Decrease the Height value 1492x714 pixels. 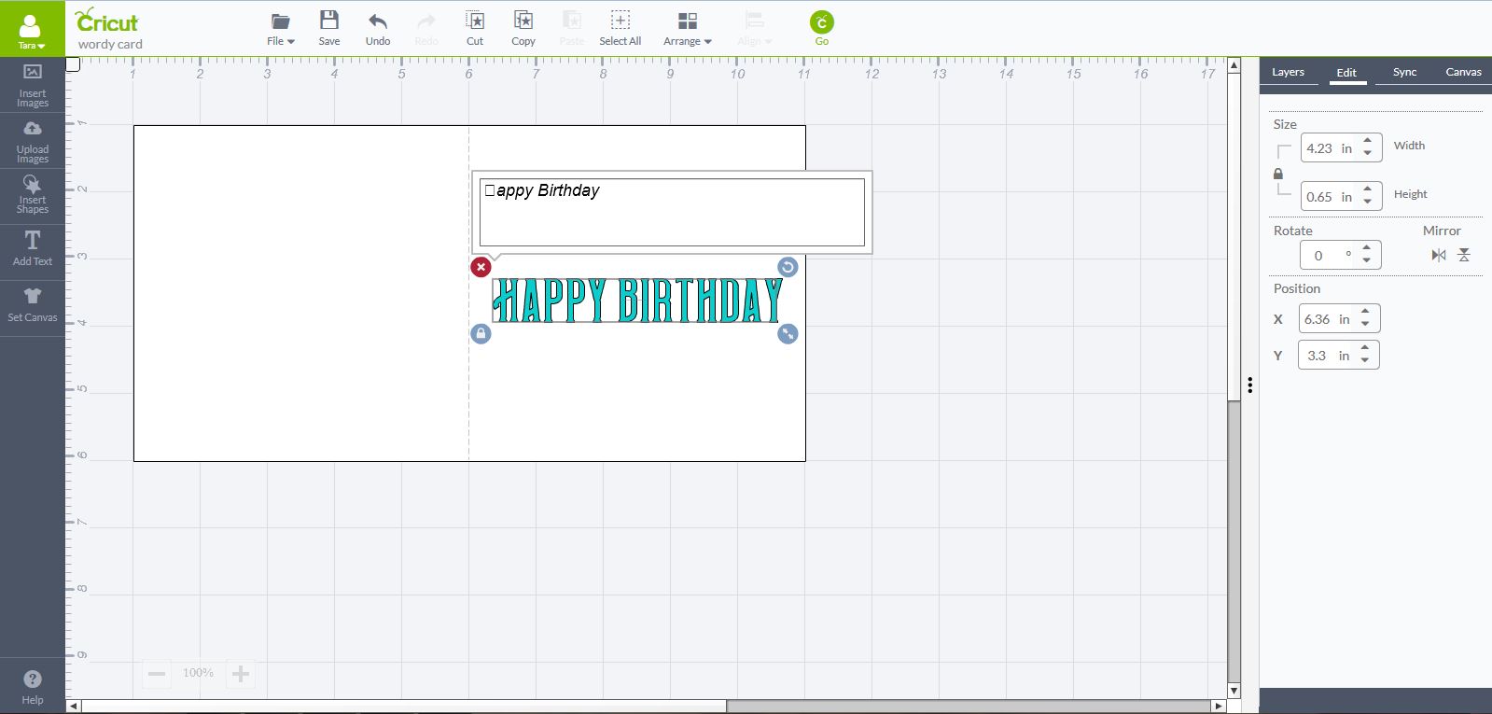pos(1368,203)
